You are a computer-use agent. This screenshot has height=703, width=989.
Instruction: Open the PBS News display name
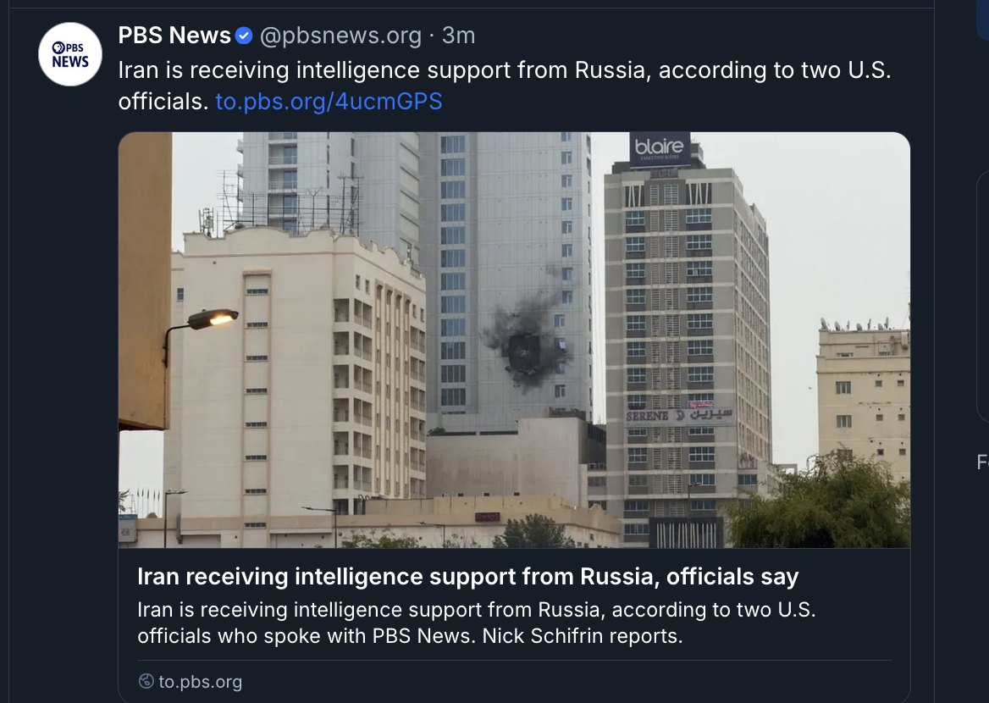pos(174,36)
